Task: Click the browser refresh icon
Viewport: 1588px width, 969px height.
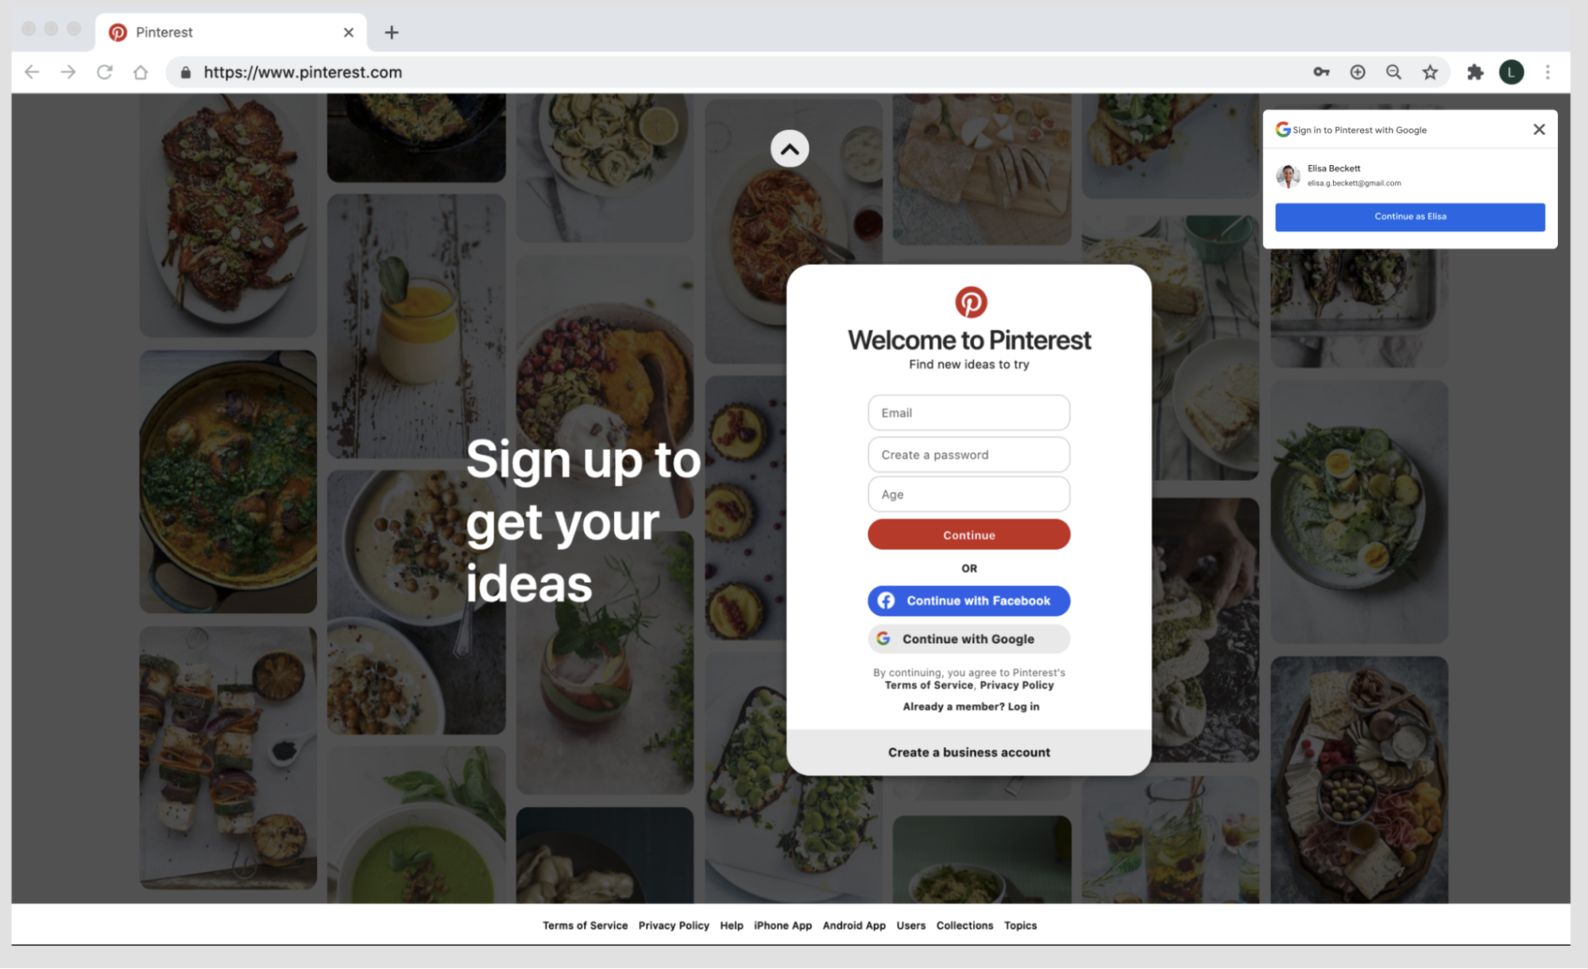Action: 103,71
